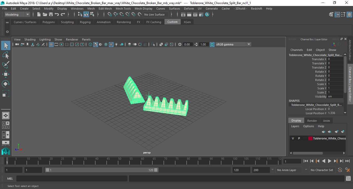Save the scene with disk icon
Image resolution: width=353 pixels, height=189 pixels.
(x=51, y=15)
